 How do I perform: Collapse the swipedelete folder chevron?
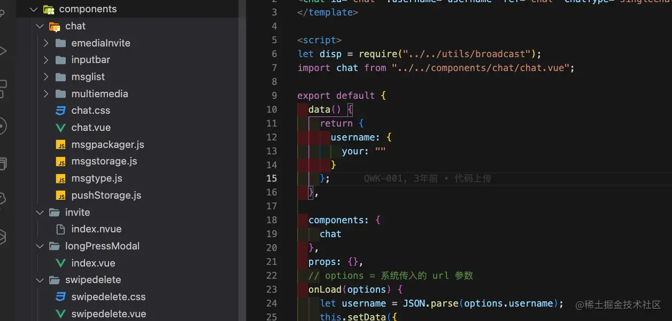coord(40,280)
